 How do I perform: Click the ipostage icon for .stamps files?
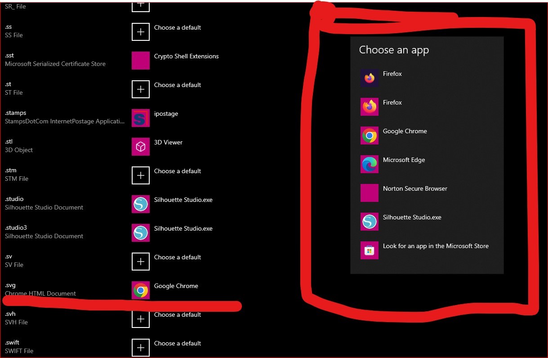tap(140, 118)
